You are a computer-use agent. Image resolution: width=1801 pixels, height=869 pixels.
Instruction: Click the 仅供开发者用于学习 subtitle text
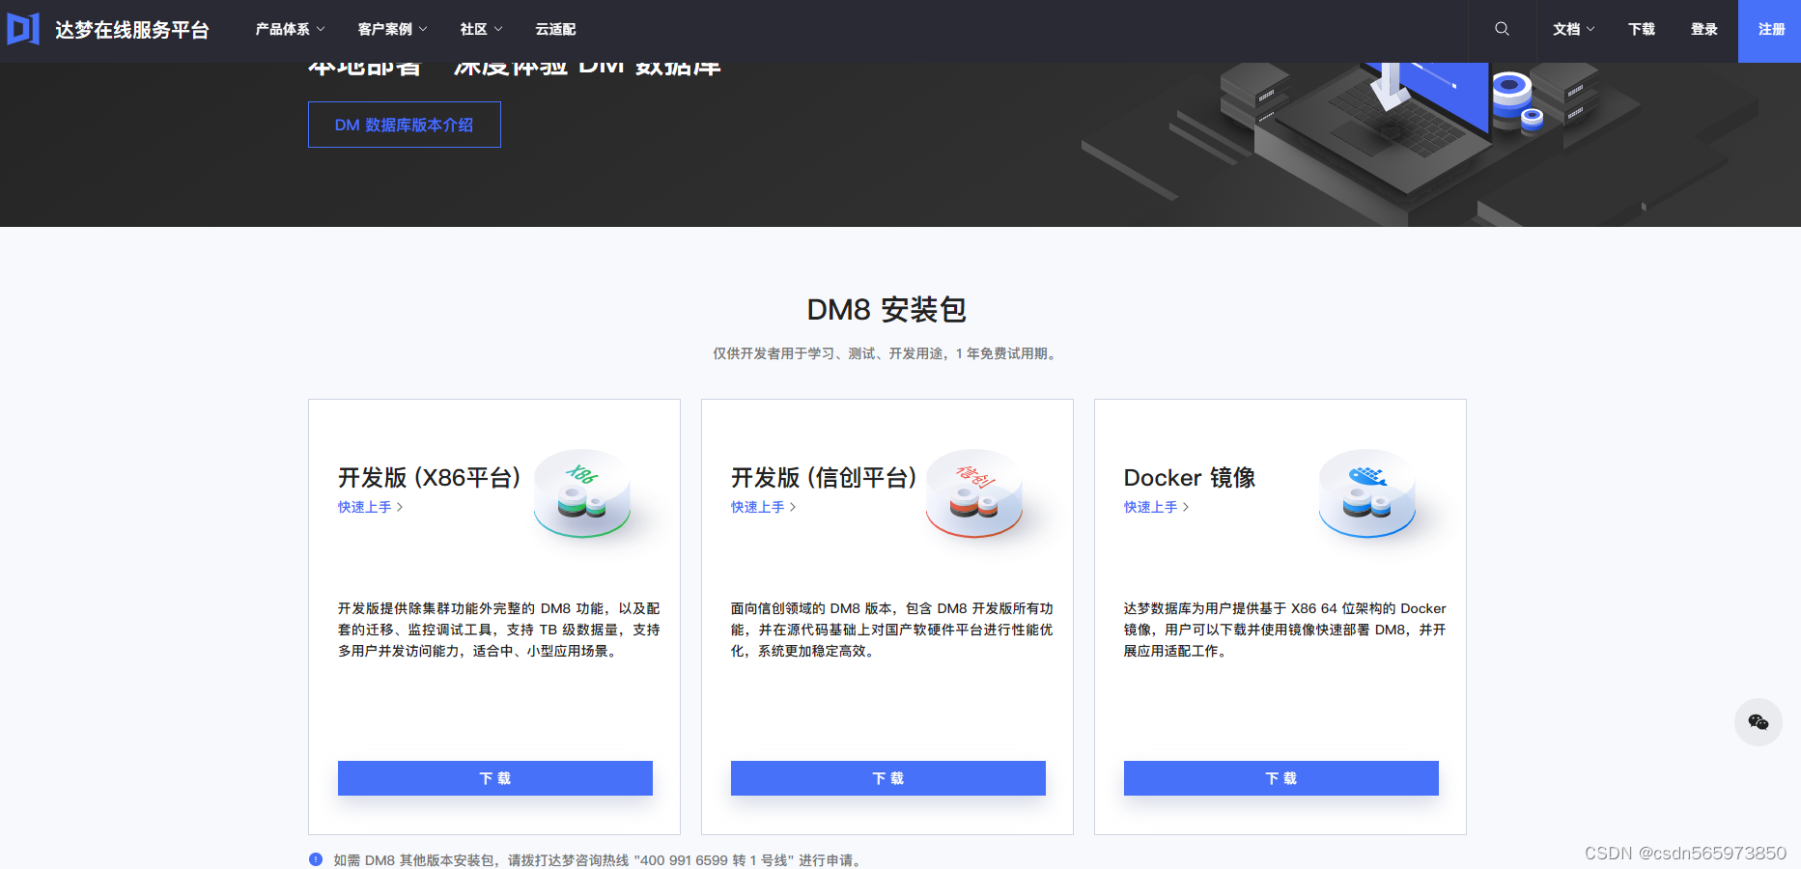(x=886, y=353)
